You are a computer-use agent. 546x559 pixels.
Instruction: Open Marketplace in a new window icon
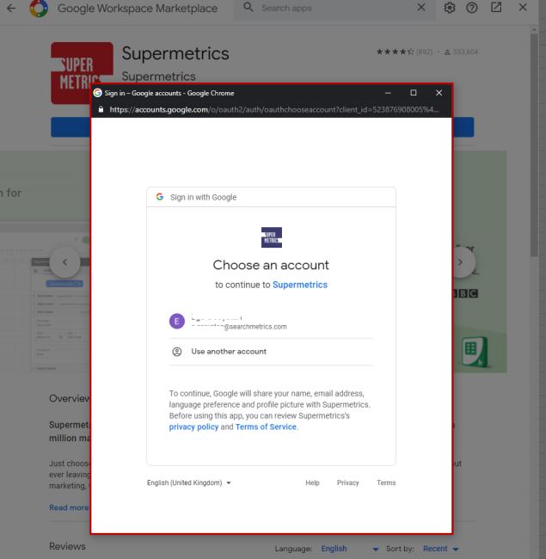(496, 8)
